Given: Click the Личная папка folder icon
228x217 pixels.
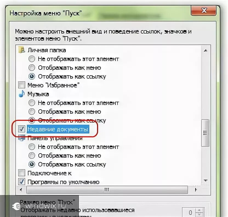Looking at the screenshot, I should [21, 50].
